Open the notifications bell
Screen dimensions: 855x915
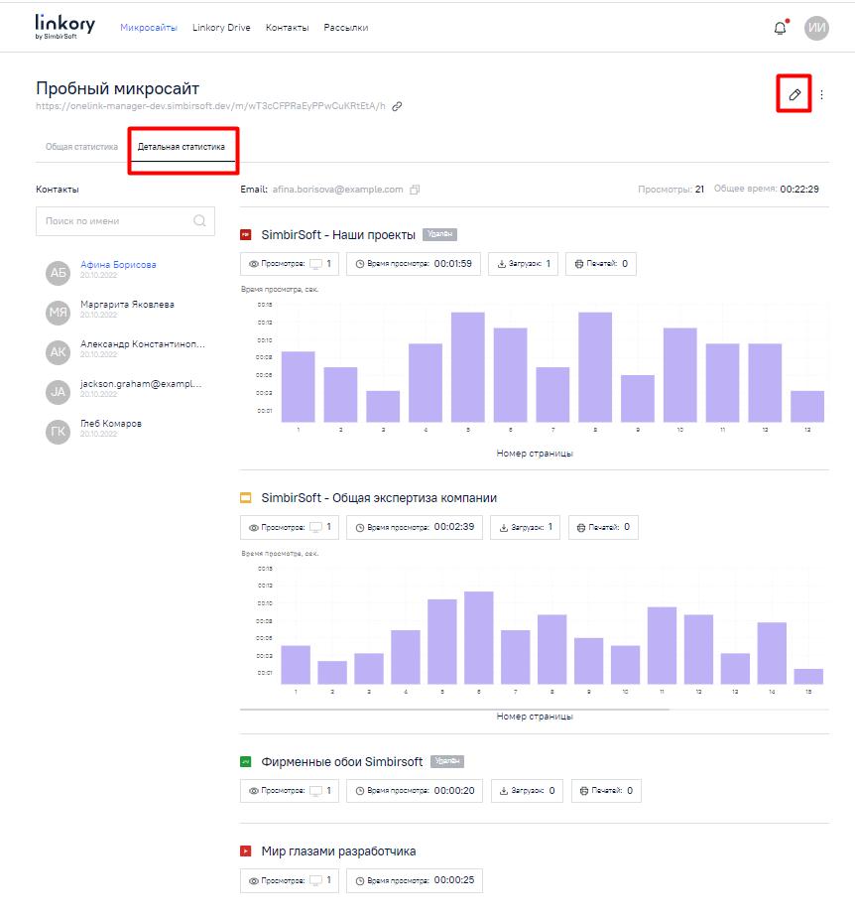(780, 28)
